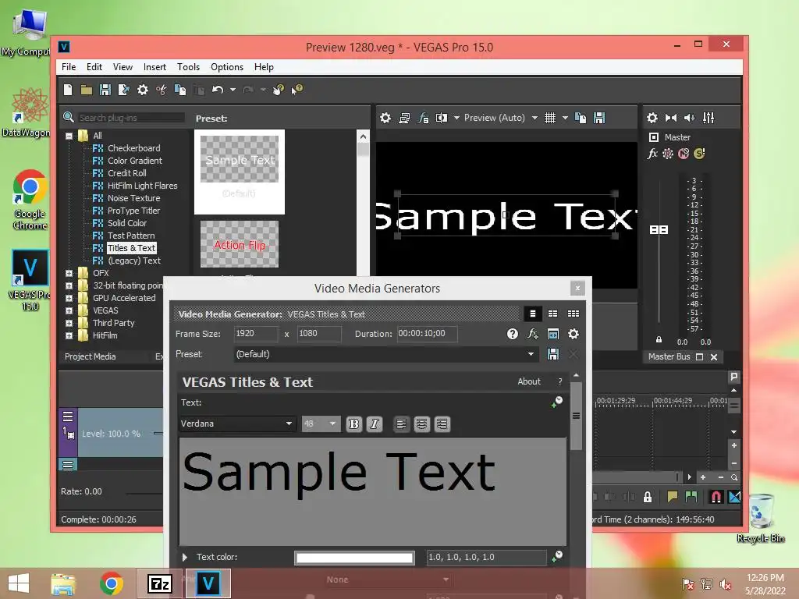Save snapshot to file icon in preview
The width and height of the screenshot is (799, 599).
tap(599, 119)
